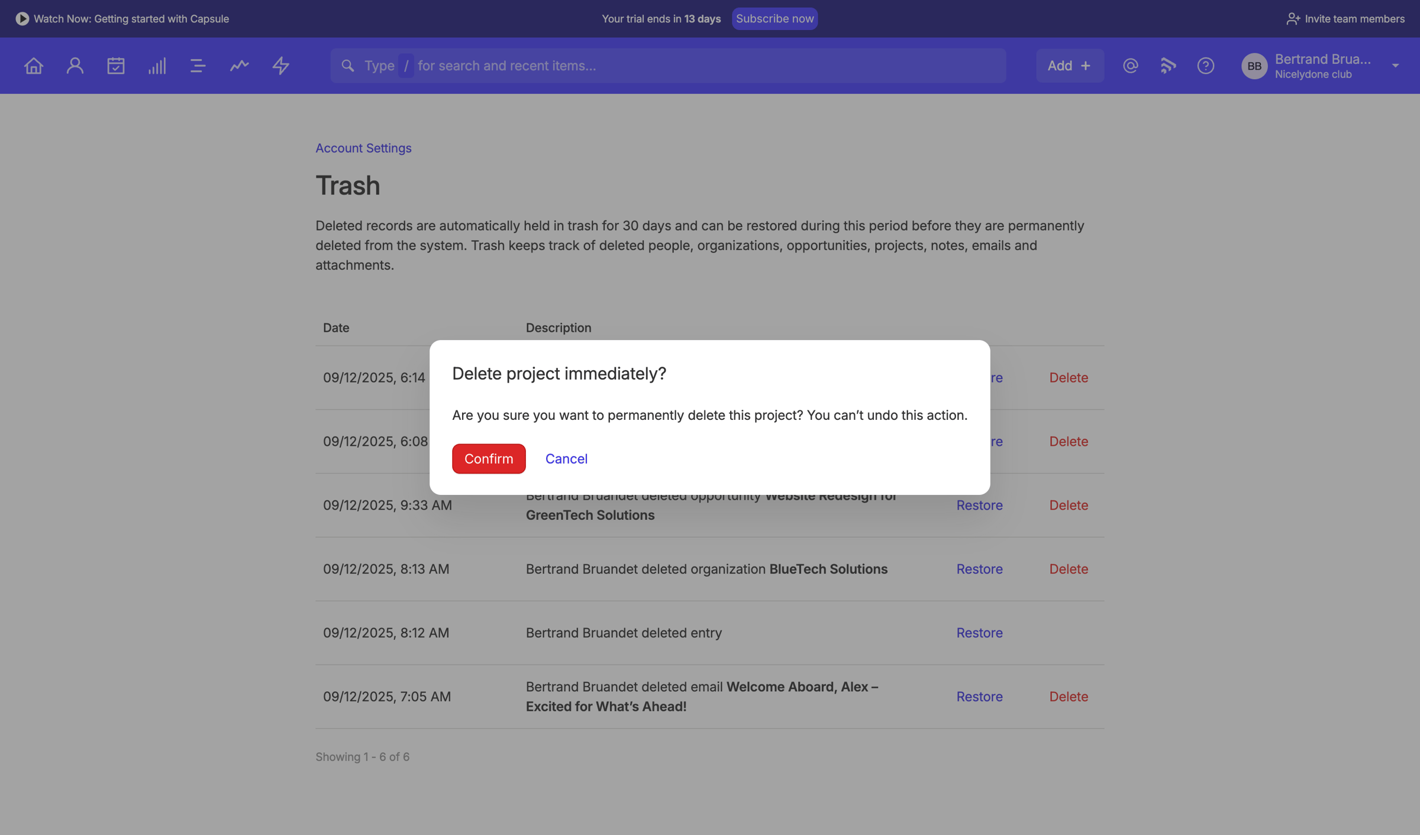This screenshot has width=1420, height=835.
Task: Open the People and Organizations icon
Action: [x=75, y=66]
